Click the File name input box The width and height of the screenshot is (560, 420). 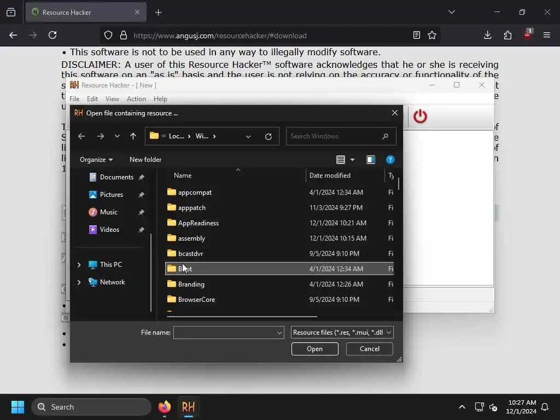pos(224,332)
